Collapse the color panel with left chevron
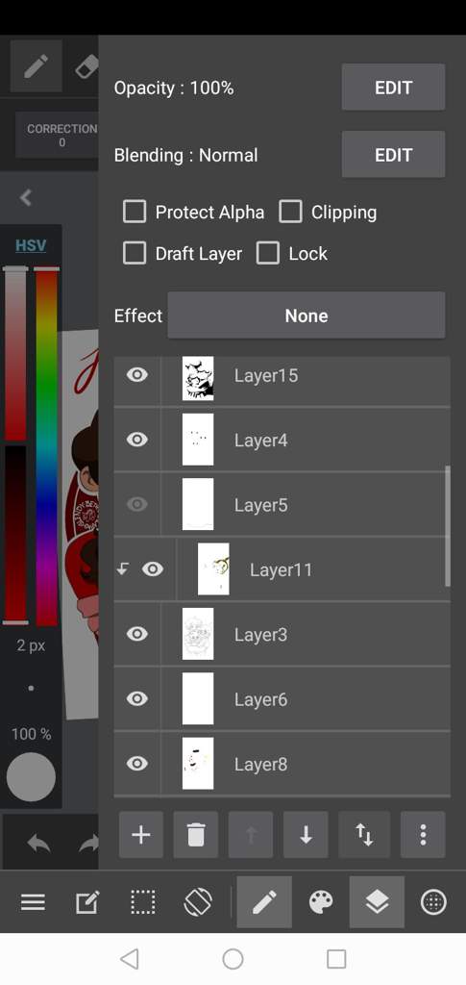The height and width of the screenshot is (985, 466). (x=25, y=198)
